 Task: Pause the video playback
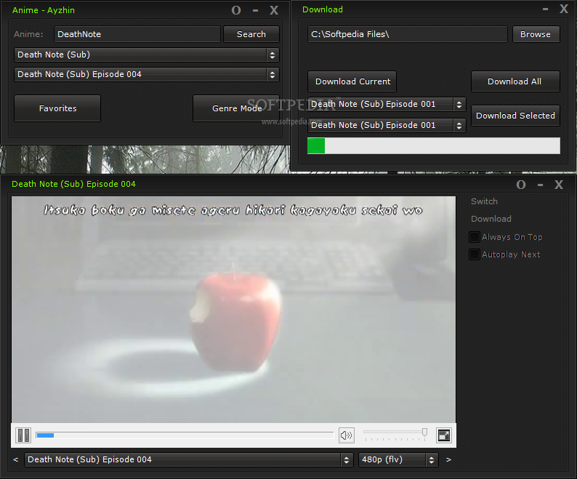(x=23, y=435)
